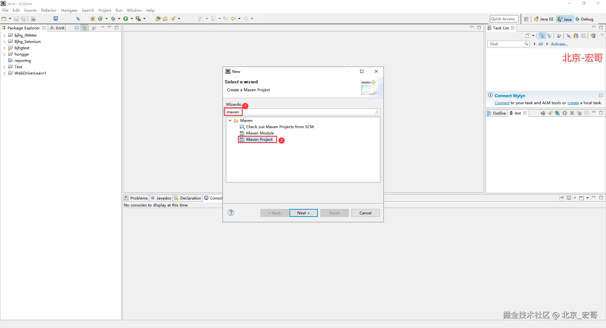Click the create local task link

pos(573,103)
